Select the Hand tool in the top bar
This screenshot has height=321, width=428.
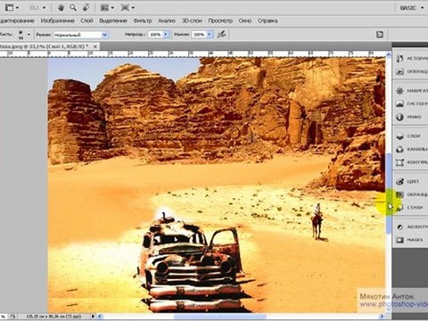[61, 8]
